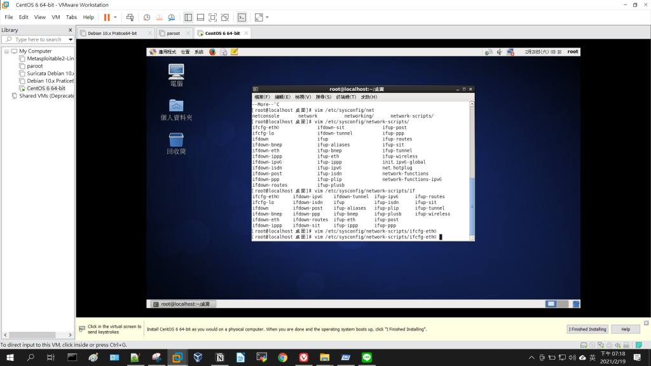
Task: Open the power options dropdown beside the pause button
Action: tap(116, 17)
